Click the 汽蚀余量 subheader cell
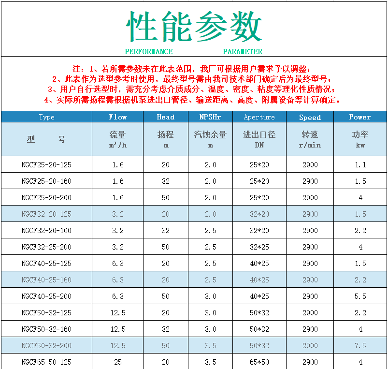Image resolution: width=388 pixels, height=369 pixels. (210, 139)
